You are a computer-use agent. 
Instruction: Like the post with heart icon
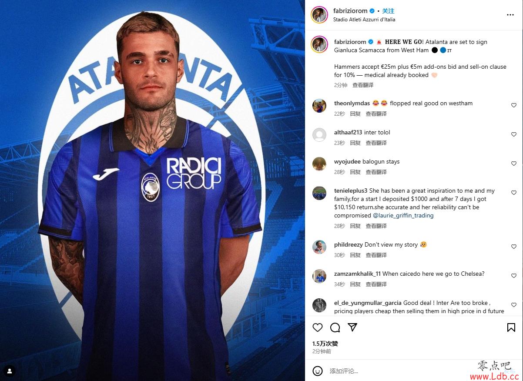[318, 328]
